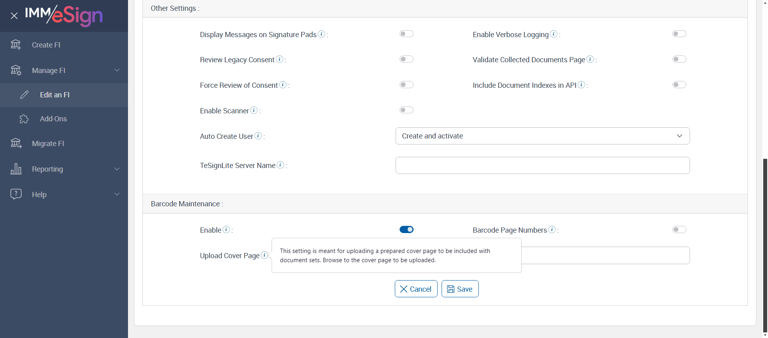Turn on Enable Verbose Logging switch
768x338 pixels.
click(x=679, y=34)
